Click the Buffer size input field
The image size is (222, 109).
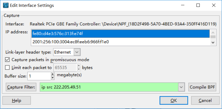click(39, 76)
